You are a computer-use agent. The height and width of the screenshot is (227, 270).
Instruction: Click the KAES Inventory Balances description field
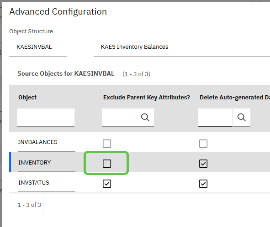(x=182, y=47)
